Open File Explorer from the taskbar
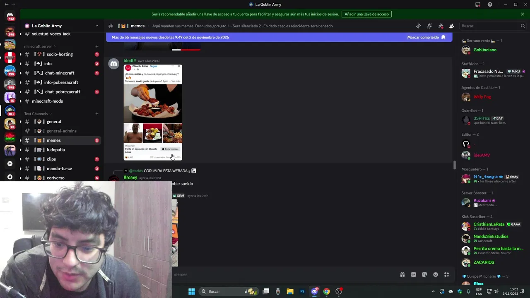This screenshot has width=530, height=298. coord(290,291)
